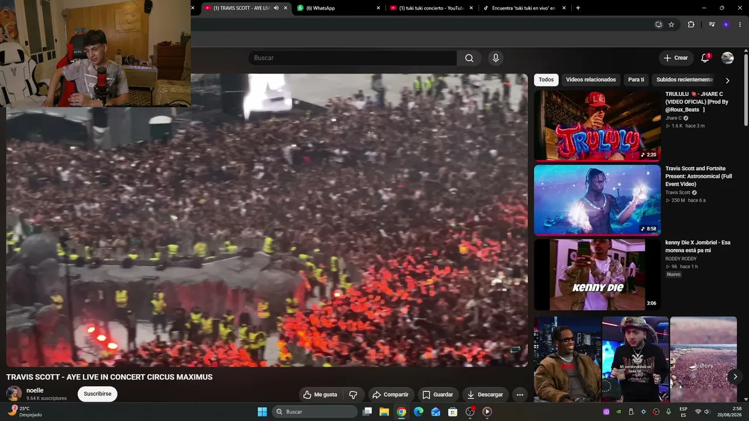Open YouTube notifications bell
The width and height of the screenshot is (749, 421).
[705, 58]
